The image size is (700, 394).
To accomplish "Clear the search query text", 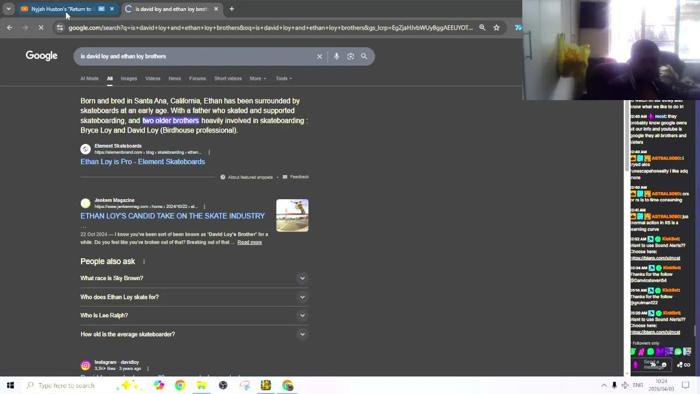I will [x=319, y=56].
